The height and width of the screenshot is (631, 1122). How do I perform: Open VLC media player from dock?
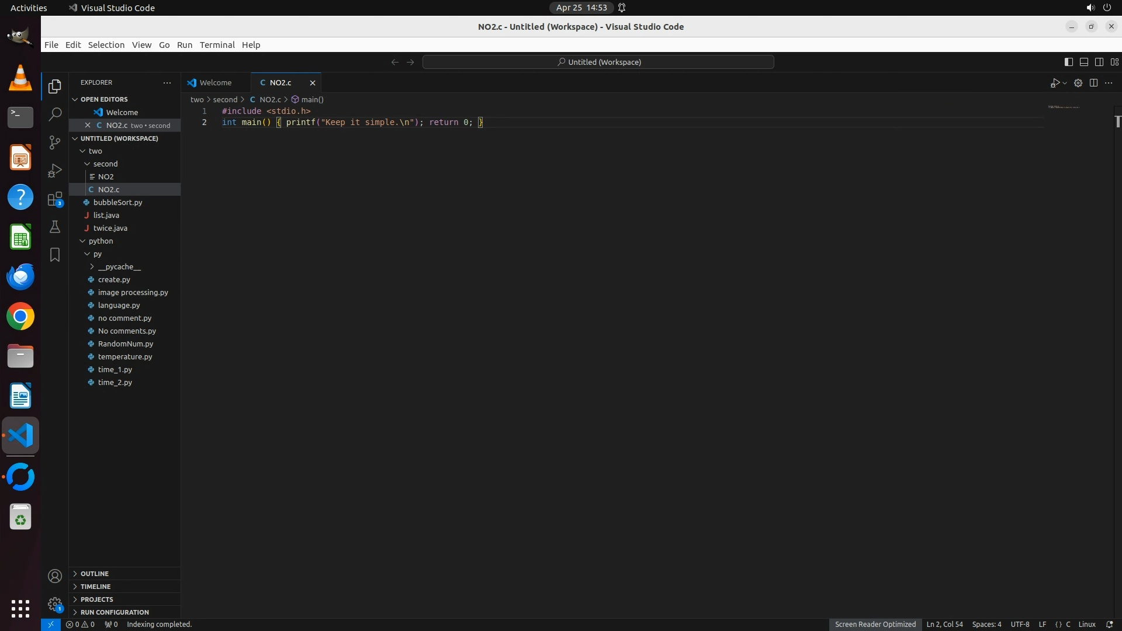pos(20,78)
